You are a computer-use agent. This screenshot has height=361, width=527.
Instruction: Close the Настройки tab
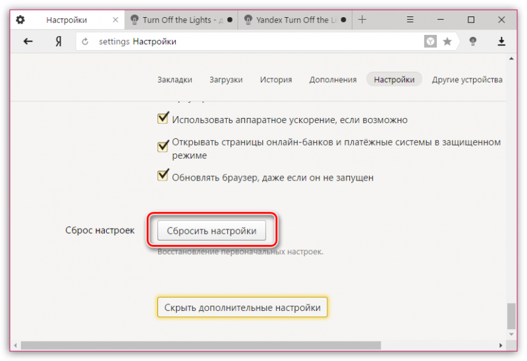[115, 20]
